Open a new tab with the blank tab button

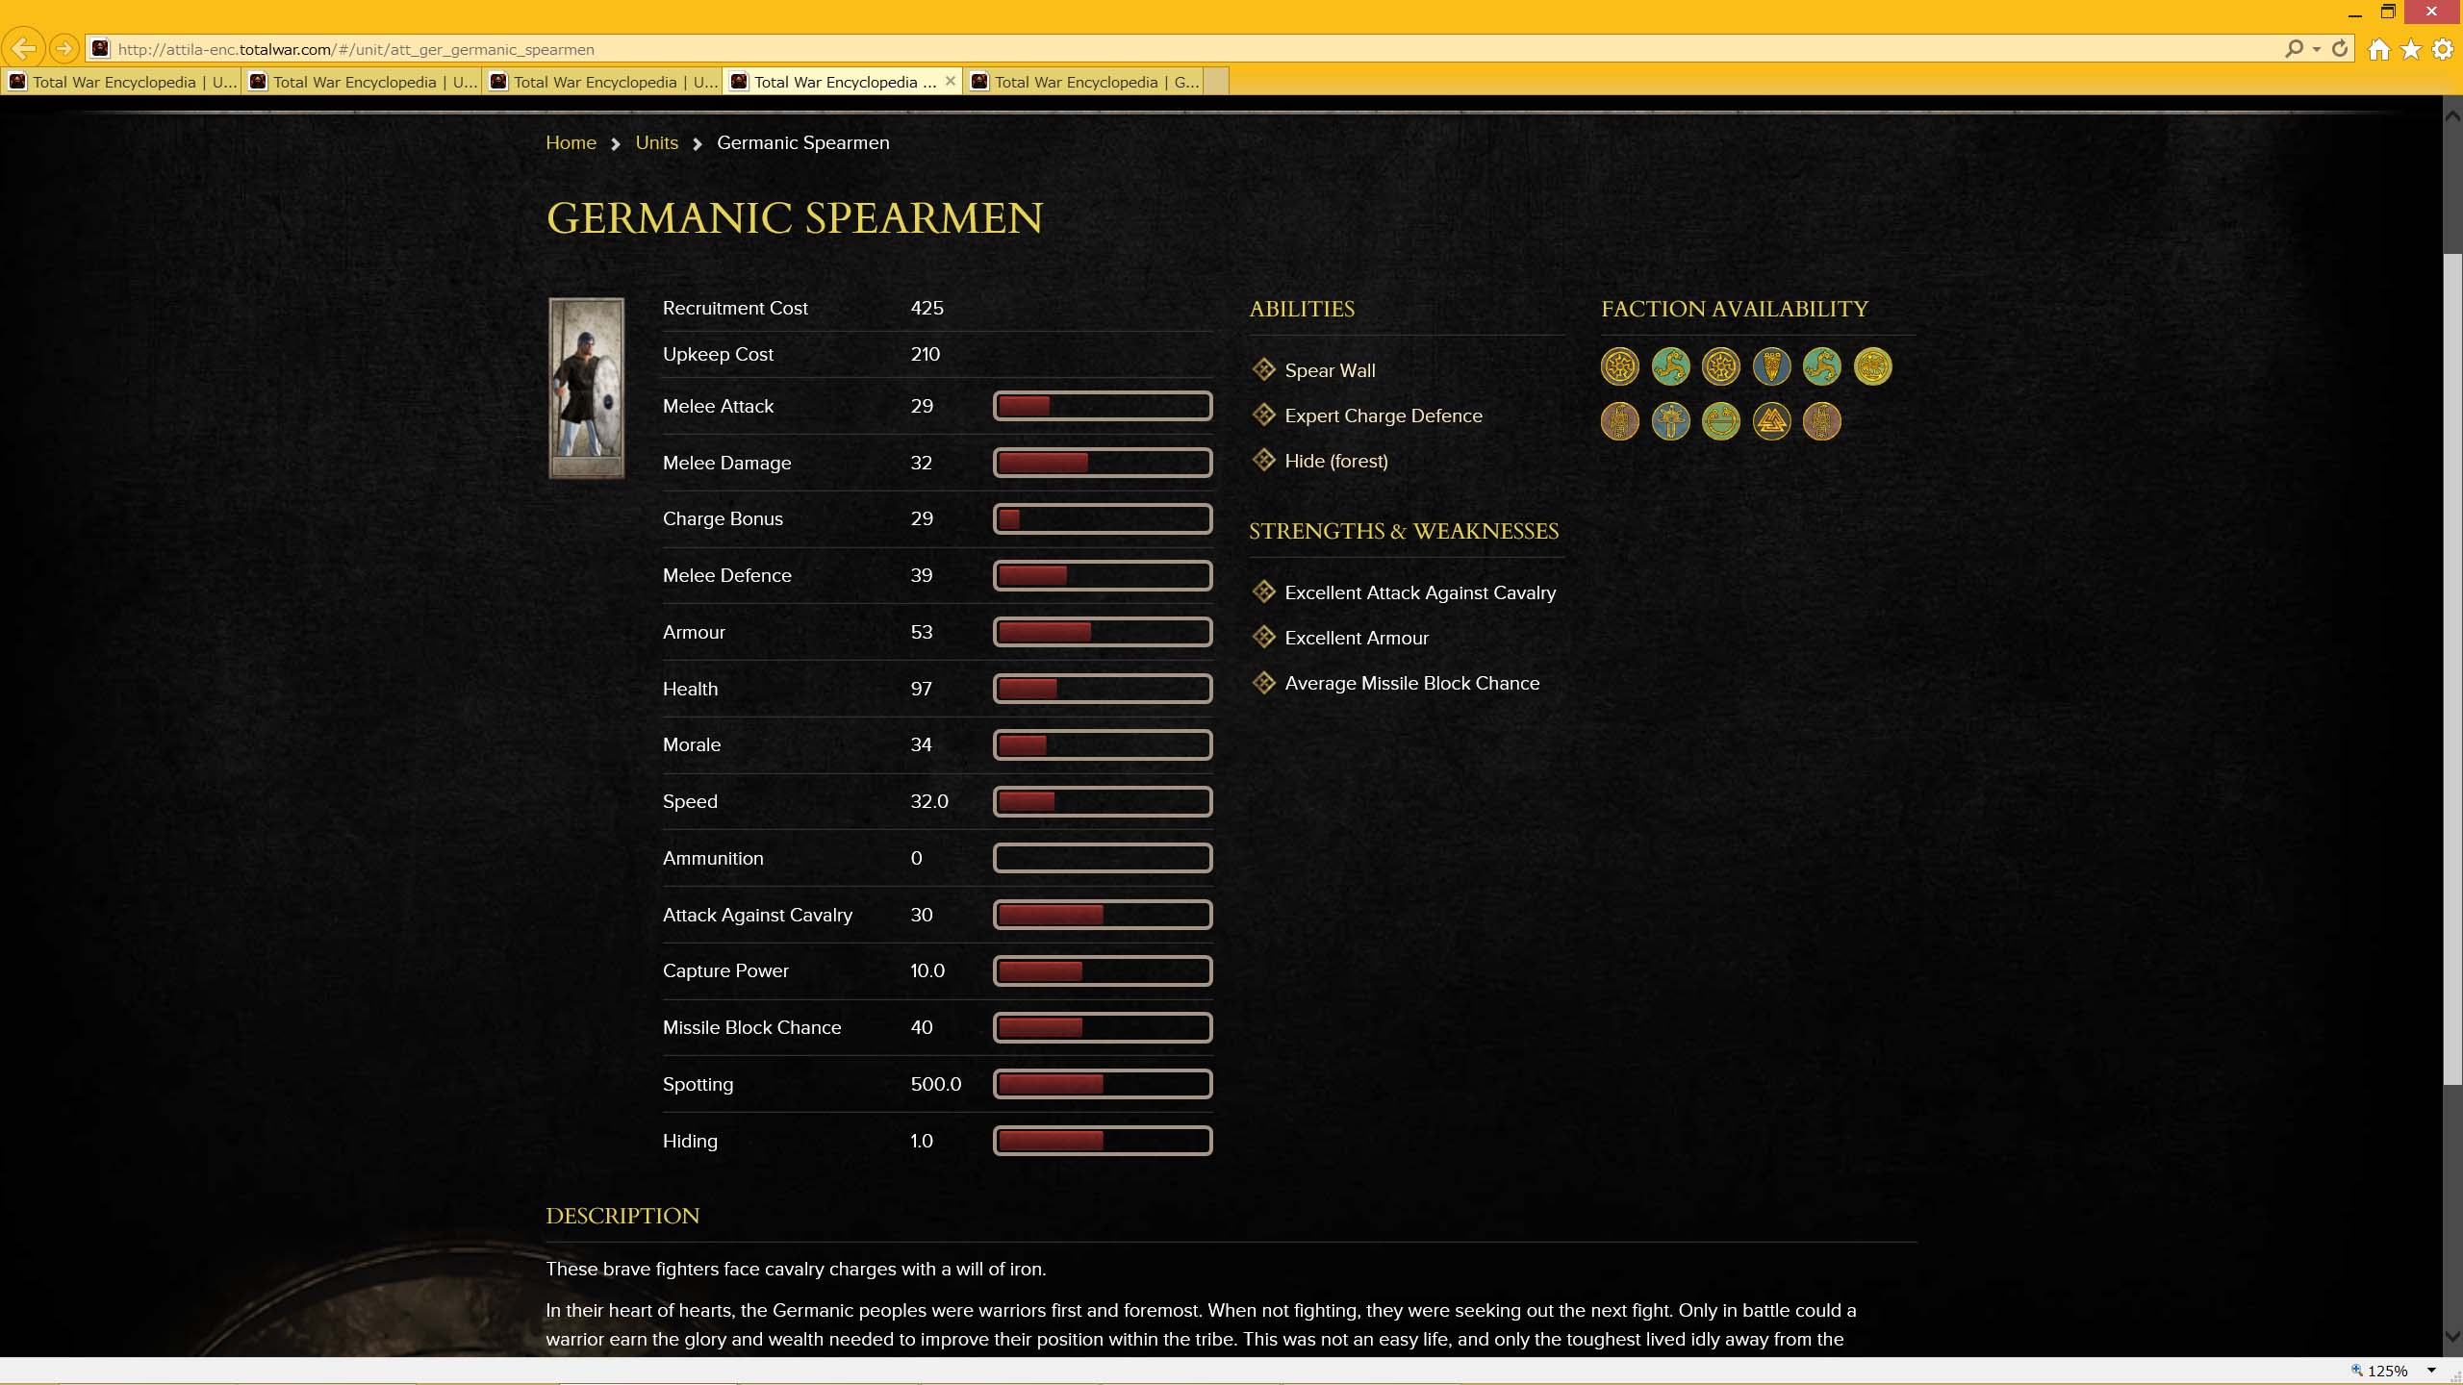[x=1216, y=82]
